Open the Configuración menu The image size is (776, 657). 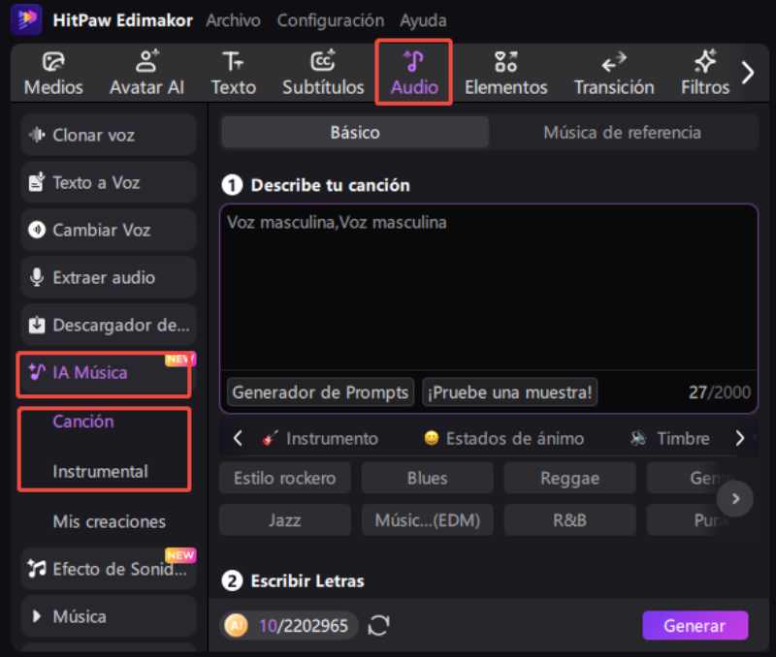coord(330,20)
